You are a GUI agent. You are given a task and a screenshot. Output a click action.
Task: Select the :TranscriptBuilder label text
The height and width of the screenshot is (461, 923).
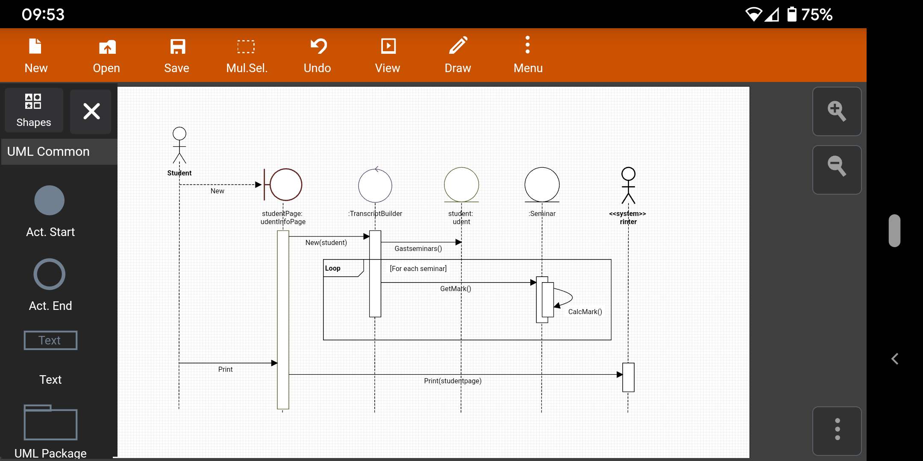(x=375, y=213)
